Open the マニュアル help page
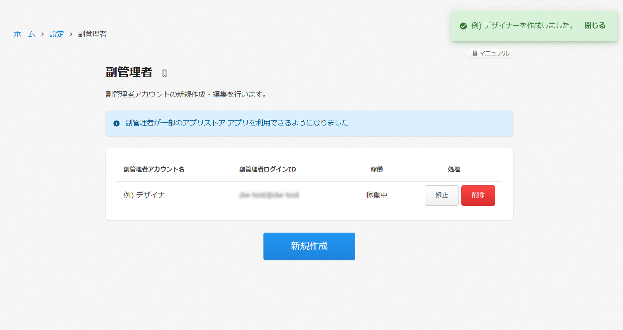 490,53
